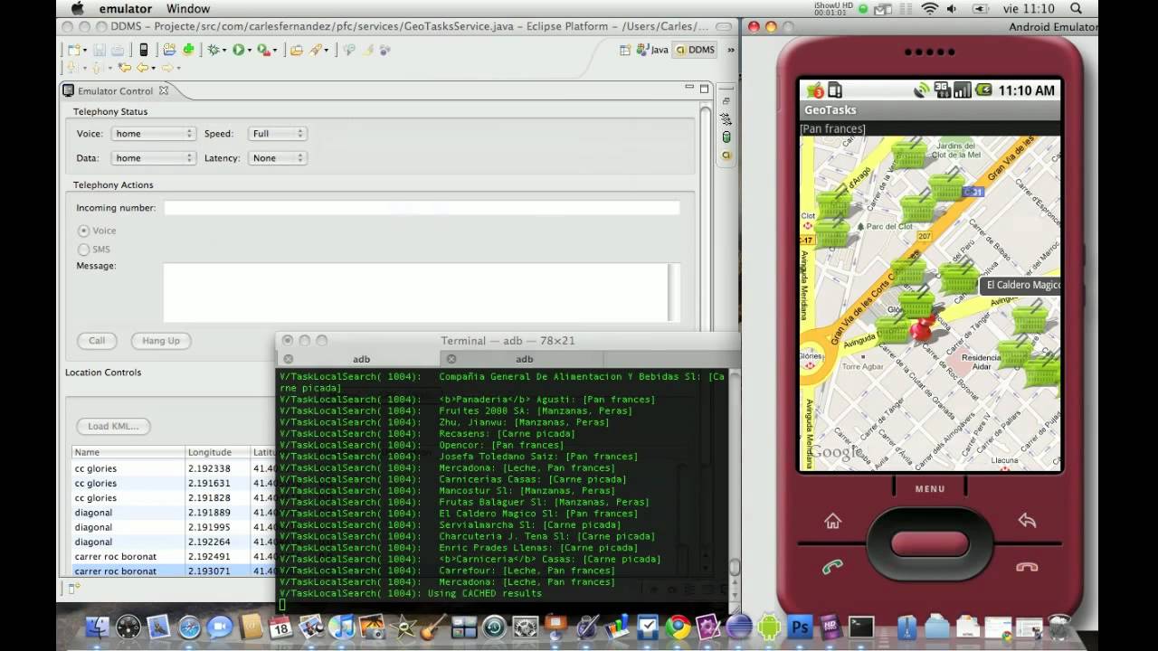The image size is (1158, 651).
Task: Open the Speed dropdown set to Full
Action: click(x=278, y=134)
